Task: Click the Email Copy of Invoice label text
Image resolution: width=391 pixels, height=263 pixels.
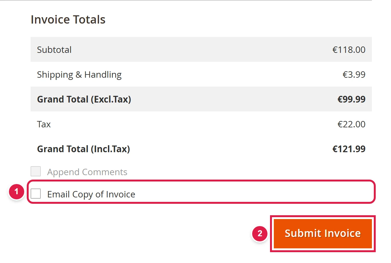Action: pyautogui.click(x=91, y=194)
